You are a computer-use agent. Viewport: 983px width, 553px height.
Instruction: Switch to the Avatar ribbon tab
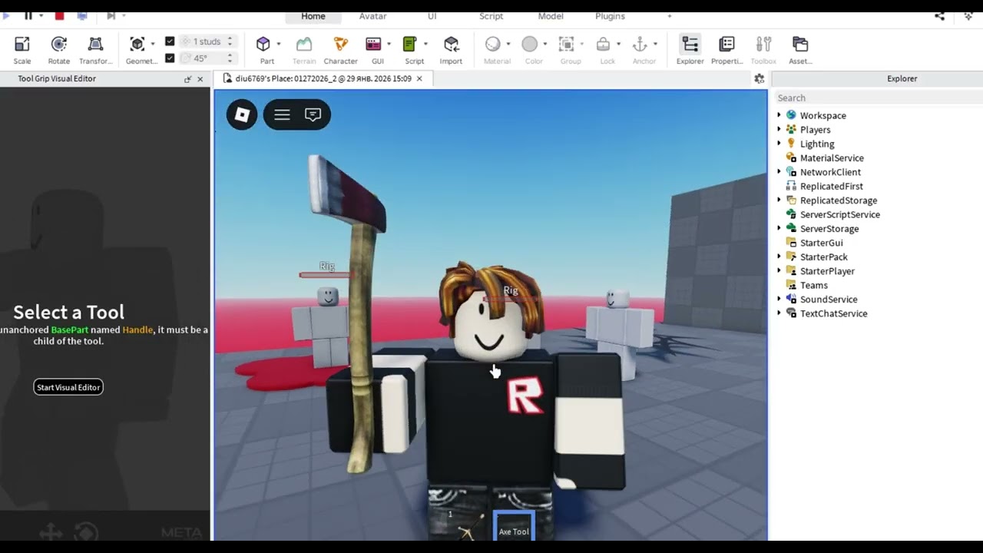click(x=373, y=16)
